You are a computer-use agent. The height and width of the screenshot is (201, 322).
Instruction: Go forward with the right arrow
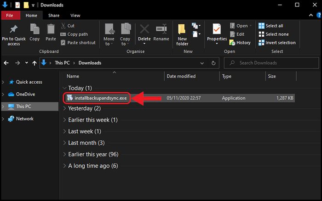17,63
